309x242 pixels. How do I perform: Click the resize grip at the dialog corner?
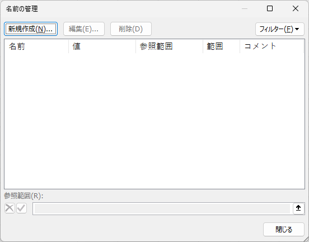(x=306, y=239)
